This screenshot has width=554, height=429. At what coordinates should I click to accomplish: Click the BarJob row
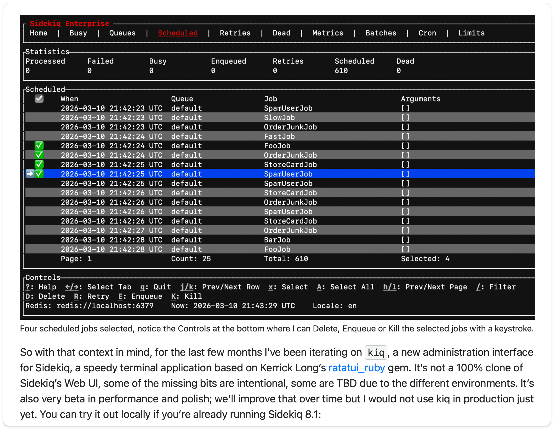point(277,240)
